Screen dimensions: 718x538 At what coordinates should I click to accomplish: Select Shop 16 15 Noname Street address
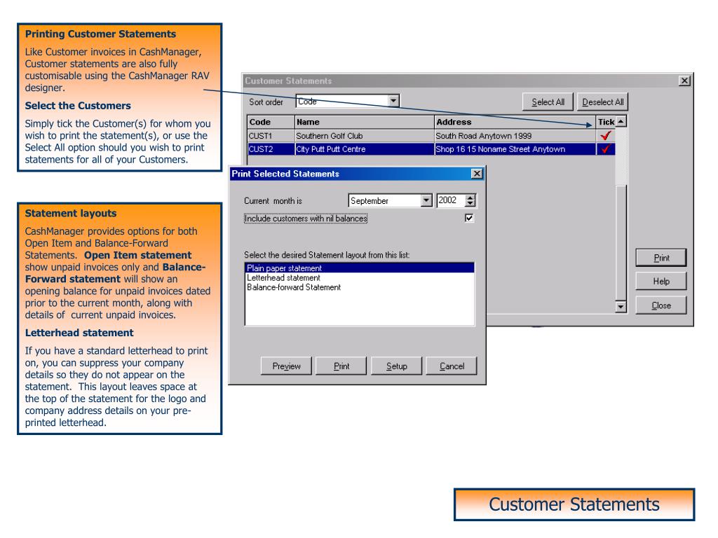(x=515, y=149)
